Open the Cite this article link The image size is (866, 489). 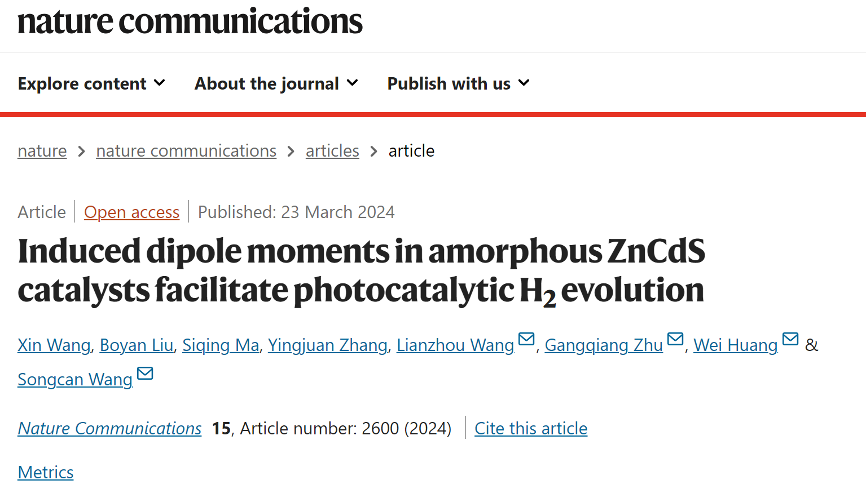[531, 429]
